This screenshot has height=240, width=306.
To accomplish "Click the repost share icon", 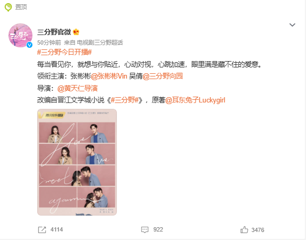I will [x=42, y=230].
